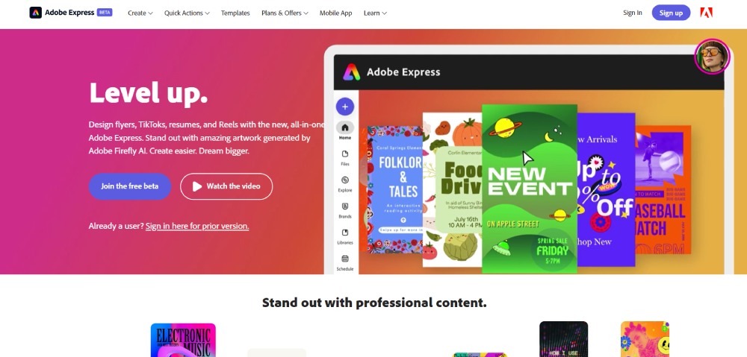This screenshot has height=357, width=747.
Task: Go to the Templates menu item
Action: coord(235,13)
